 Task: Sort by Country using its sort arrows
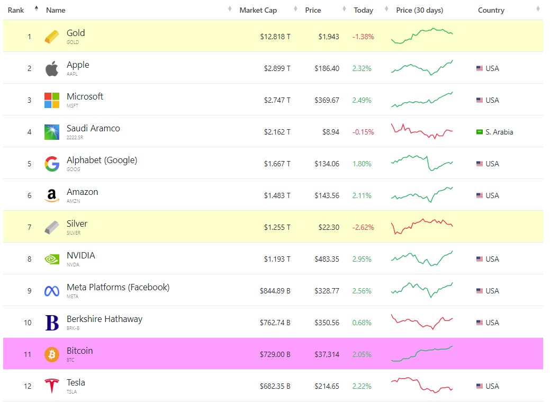pos(538,9)
